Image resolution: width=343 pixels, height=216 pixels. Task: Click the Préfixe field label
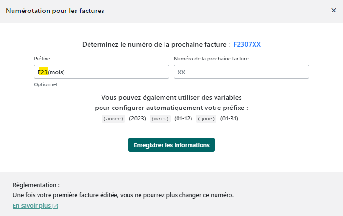(x=42, y=59)
